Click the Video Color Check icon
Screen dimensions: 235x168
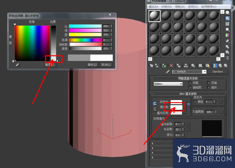coord(228,35)
